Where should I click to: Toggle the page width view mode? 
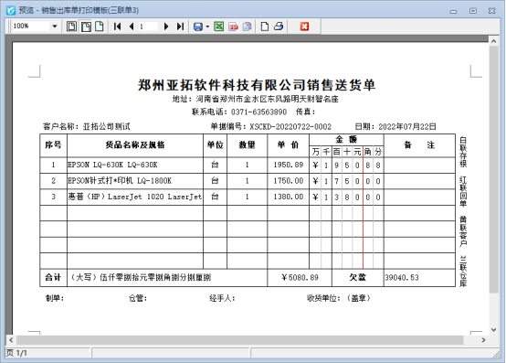(x=86, y=27)
